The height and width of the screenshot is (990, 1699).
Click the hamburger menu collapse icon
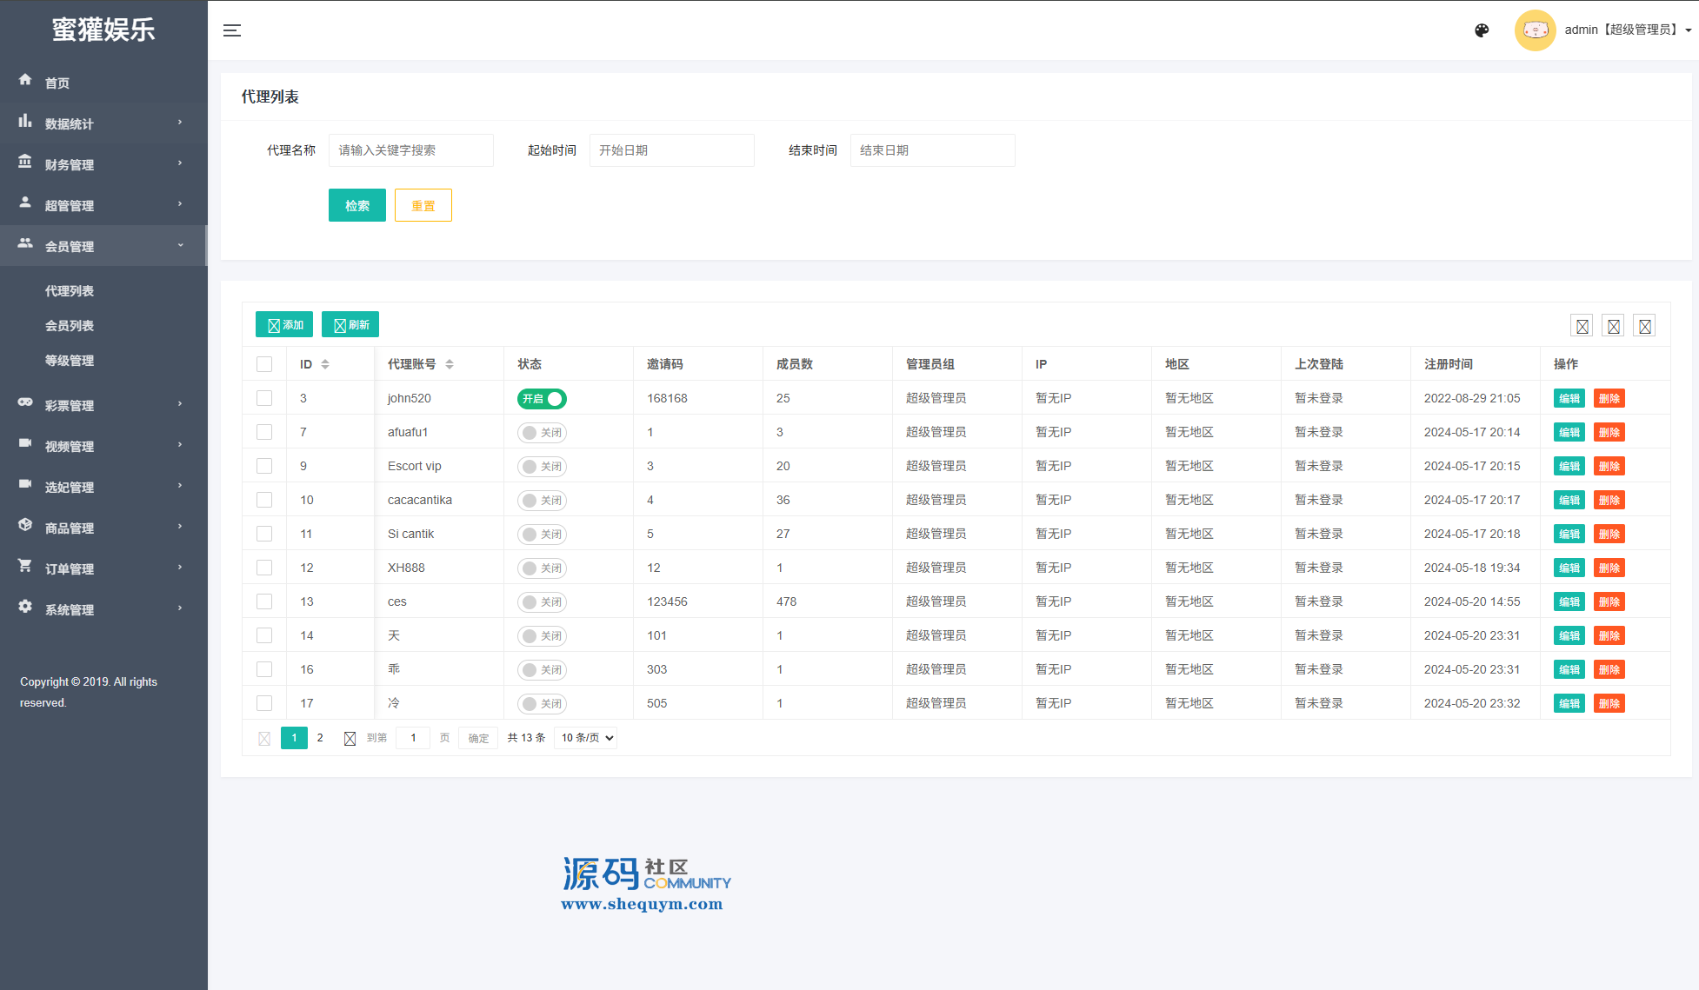tap(231, 30)
